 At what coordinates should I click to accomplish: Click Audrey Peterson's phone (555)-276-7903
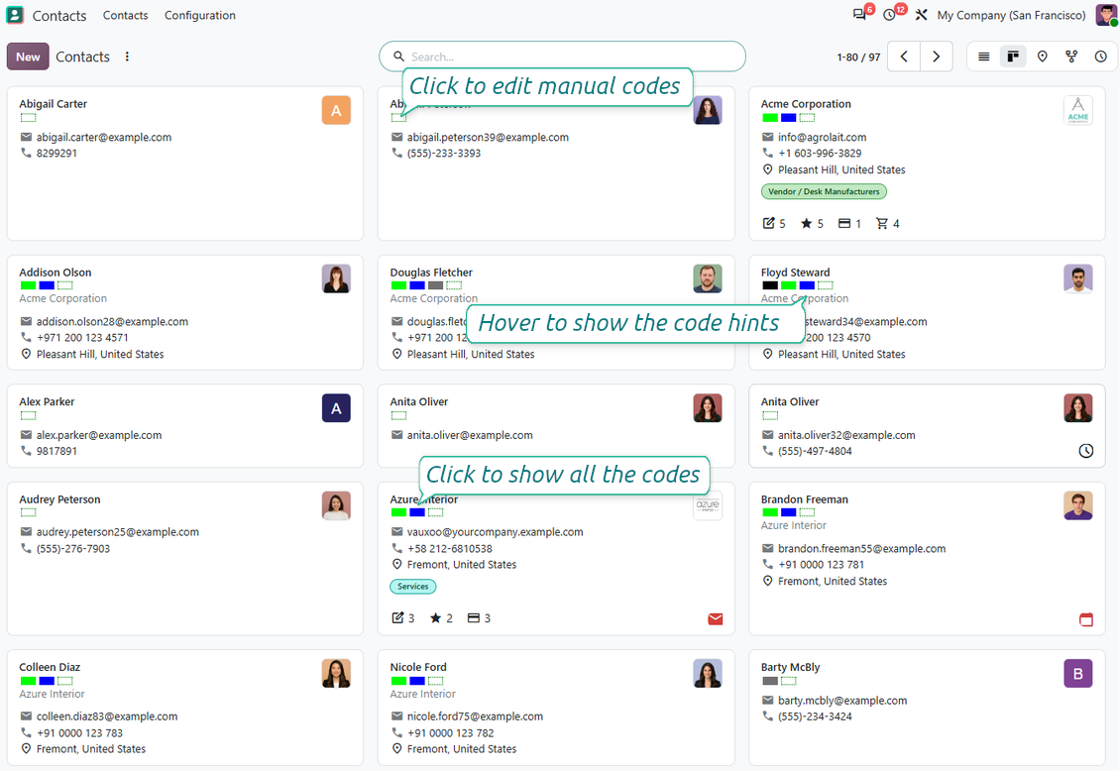pyautogui.click(x=73, y=549)
